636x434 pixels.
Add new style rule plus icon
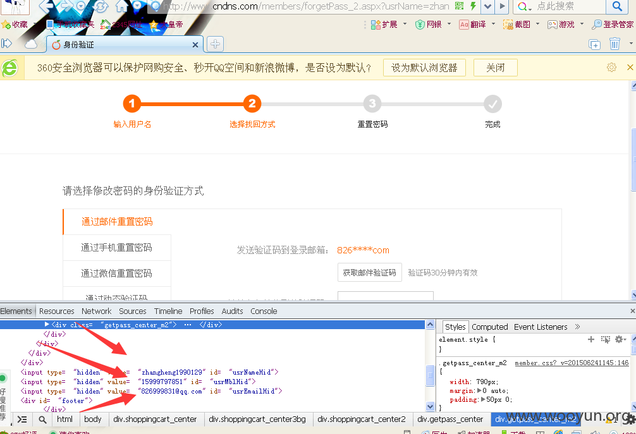coord(591,339)
